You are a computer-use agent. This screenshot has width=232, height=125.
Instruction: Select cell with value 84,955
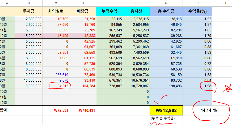tap(109, 24)
